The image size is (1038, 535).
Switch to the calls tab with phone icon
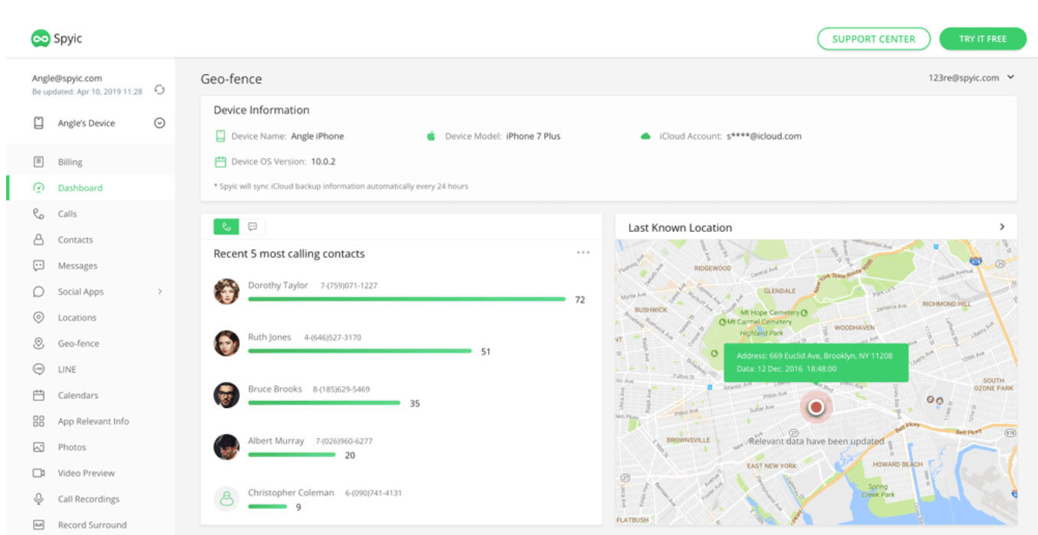(x=226, y=227)
